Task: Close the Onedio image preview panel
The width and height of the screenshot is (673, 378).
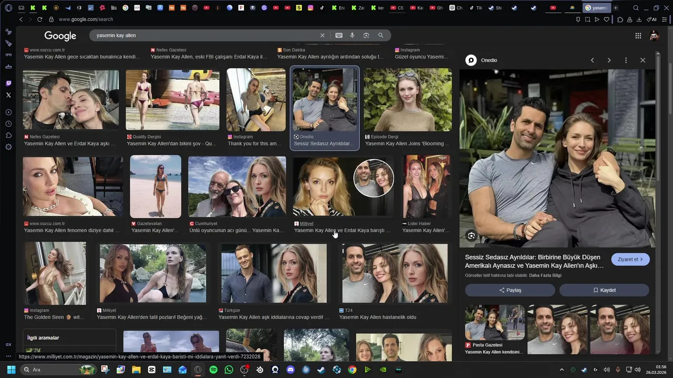Action: 643,60
